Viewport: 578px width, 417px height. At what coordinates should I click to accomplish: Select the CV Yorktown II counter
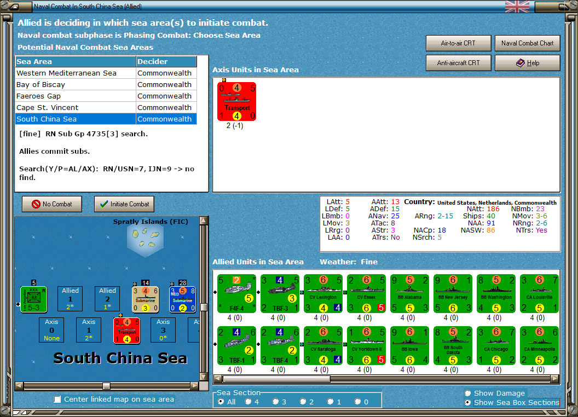[x=366, y=345]
